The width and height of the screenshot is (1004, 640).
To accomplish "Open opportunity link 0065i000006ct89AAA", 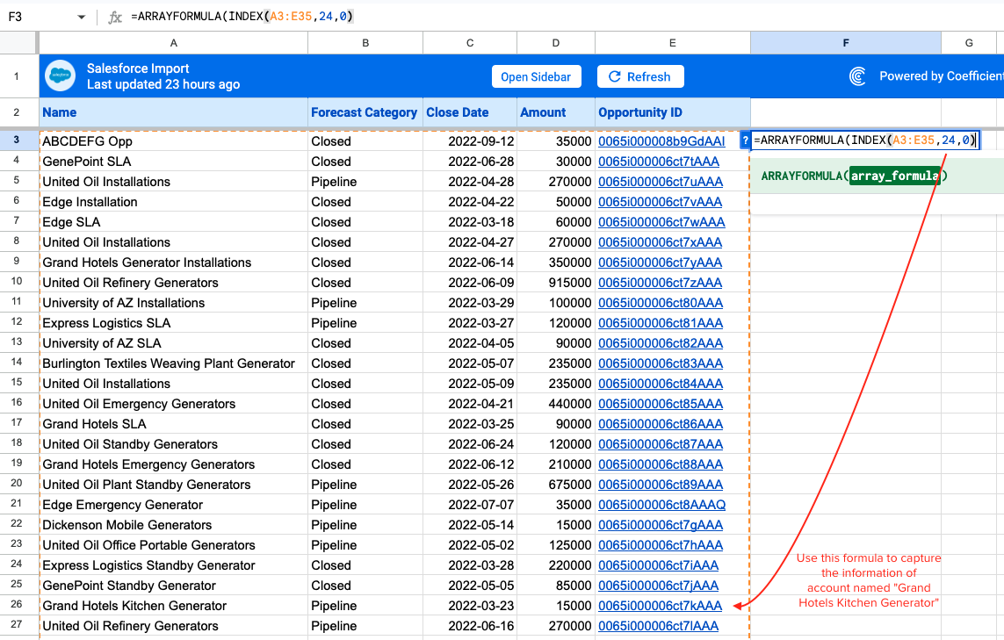I will pos(661,485).
